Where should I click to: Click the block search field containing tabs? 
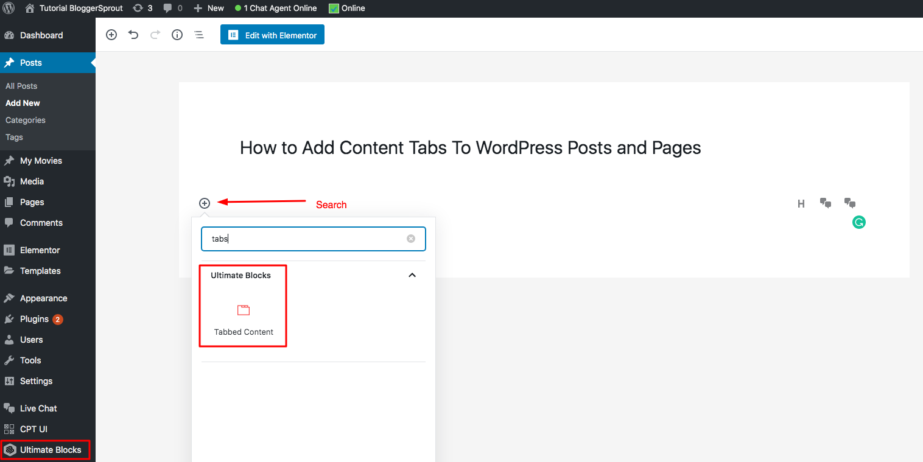click(313, 239)
